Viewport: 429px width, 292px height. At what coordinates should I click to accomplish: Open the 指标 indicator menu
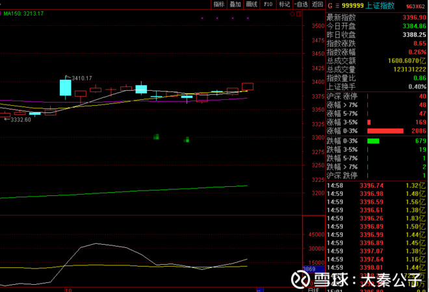click(219, 5)
